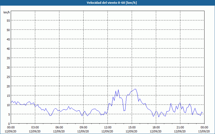Click the 12/09/20 date under 12:00
The height and width of the screenshot is (134, 215).
[107, 131]
